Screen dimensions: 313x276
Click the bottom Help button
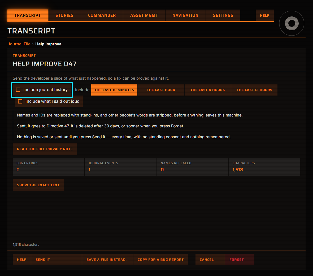click(x=22, y=260)
